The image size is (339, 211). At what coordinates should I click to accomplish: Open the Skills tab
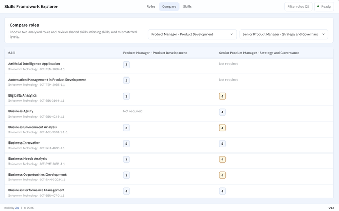pyautogui.click(x=187, y=7)
